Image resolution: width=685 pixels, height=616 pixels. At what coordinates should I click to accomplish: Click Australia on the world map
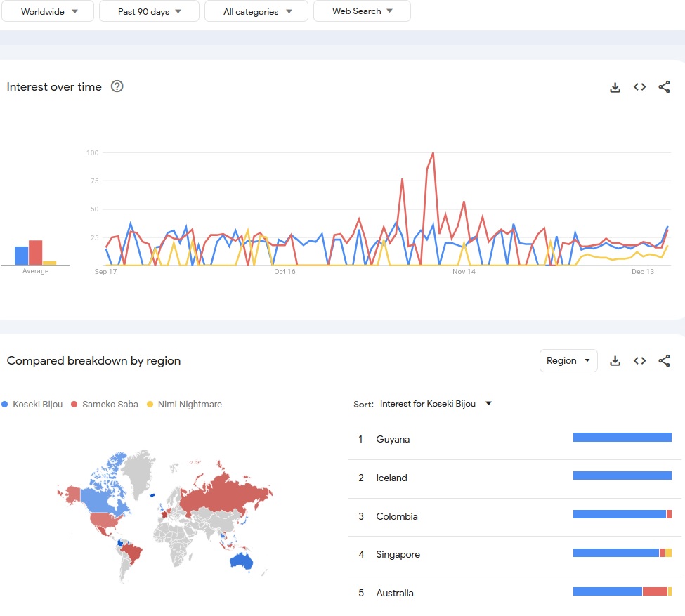(x=241, y=561)
